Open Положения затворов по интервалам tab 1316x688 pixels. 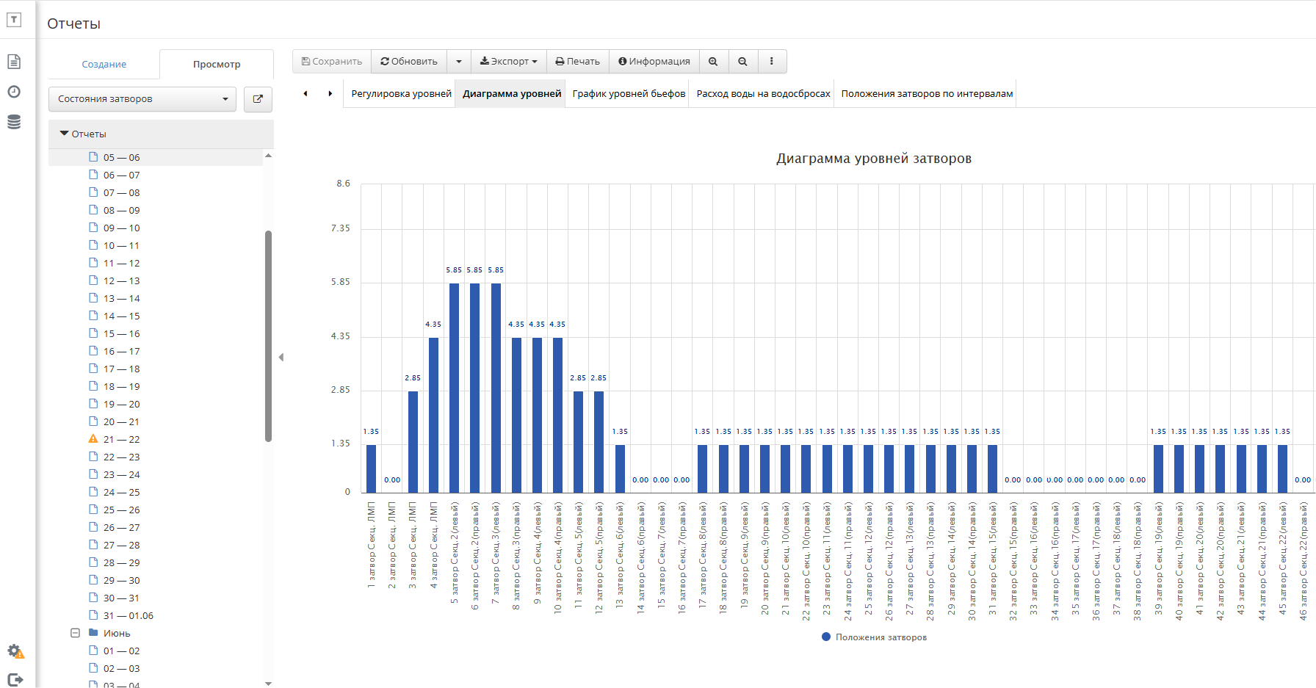click(x=927, y=94)
